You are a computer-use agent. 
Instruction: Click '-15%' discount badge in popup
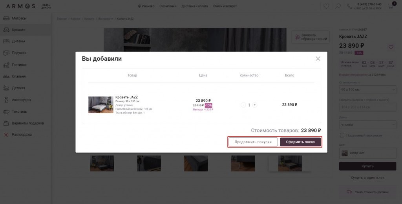pyautogui.click(x=208, y=105)
